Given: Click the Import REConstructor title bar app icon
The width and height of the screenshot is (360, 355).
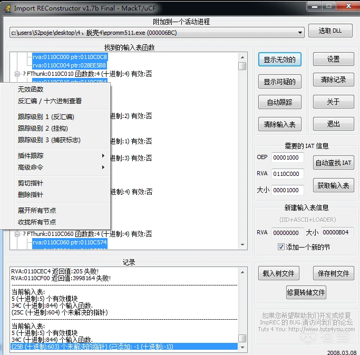Looking at the screenshot, I should 7,8.
